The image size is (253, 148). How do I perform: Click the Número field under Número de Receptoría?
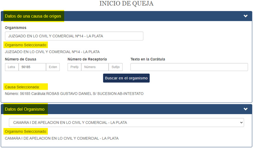coord(95,67)
